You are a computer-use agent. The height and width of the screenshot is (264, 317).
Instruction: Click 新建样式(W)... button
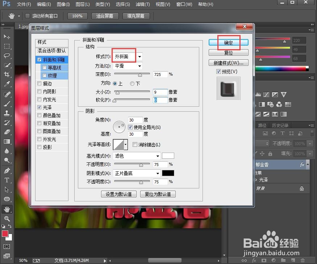[229, 63]
